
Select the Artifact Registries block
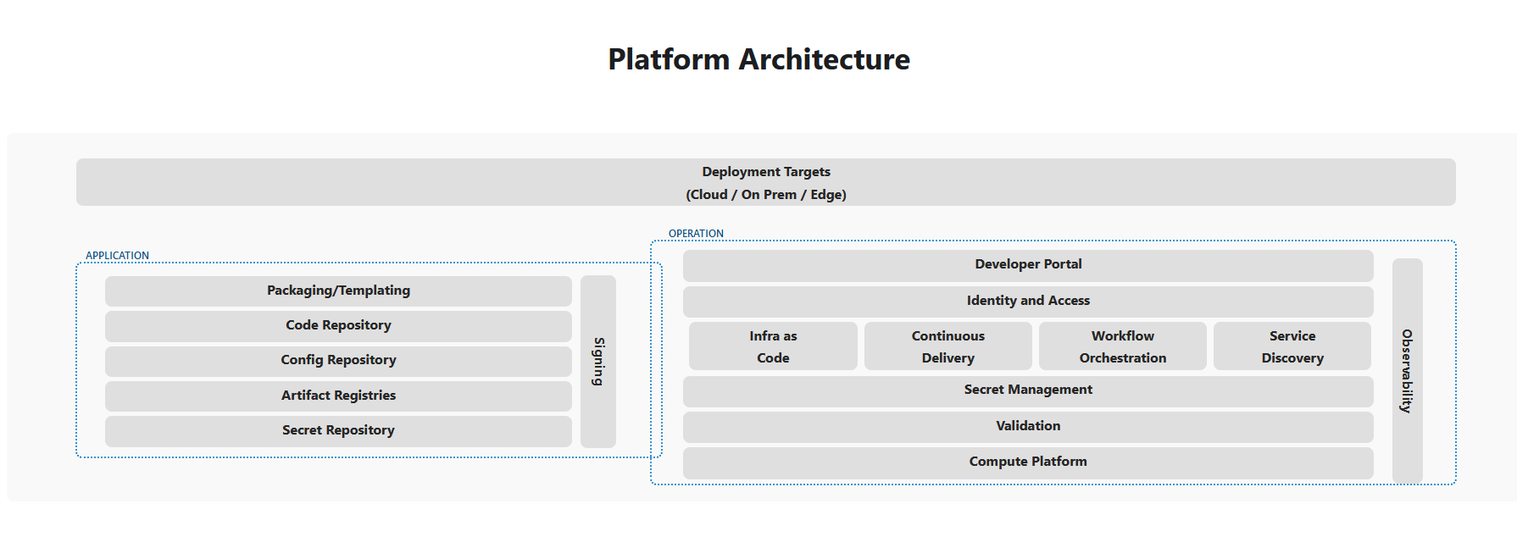338,396
